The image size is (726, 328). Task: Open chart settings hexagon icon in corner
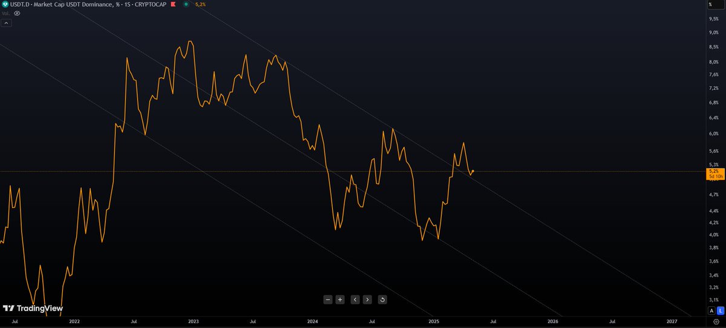716,323
